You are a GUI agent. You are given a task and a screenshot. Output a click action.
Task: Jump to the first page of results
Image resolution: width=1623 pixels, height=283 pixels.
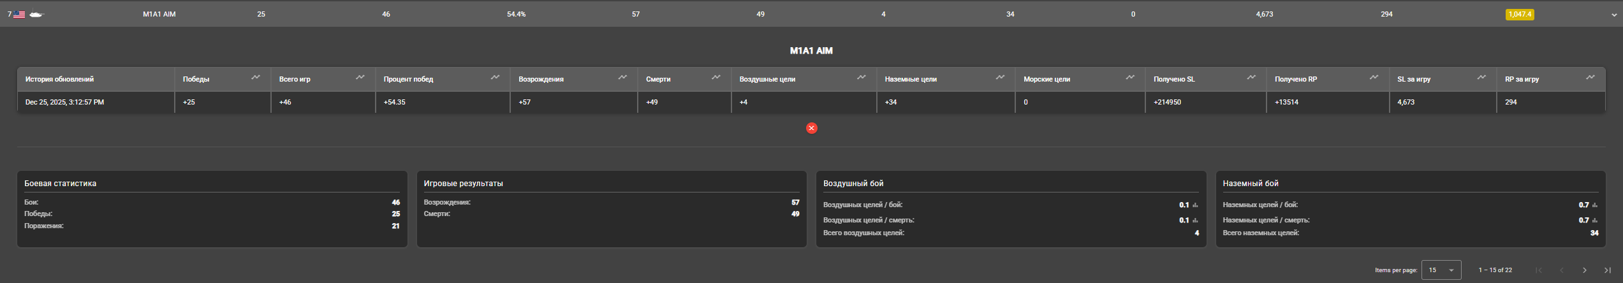tap(1539, 270)
